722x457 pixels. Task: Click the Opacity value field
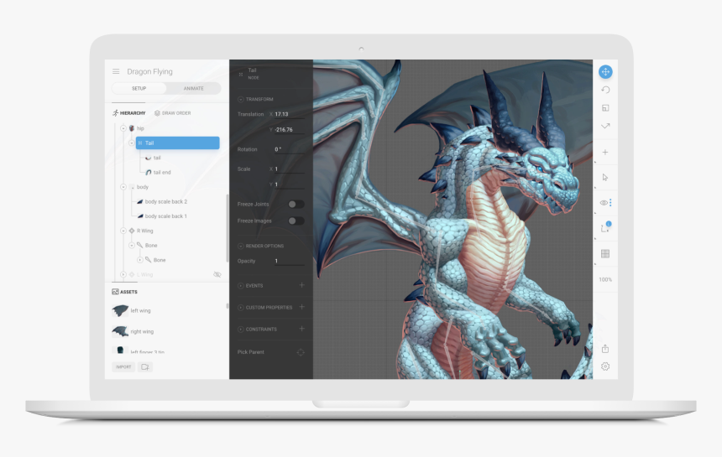[288, 261]
